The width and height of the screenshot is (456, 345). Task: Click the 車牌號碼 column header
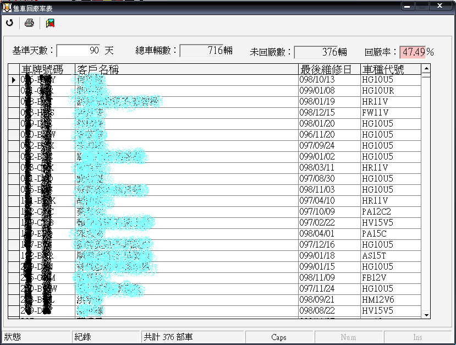[42, 69]
